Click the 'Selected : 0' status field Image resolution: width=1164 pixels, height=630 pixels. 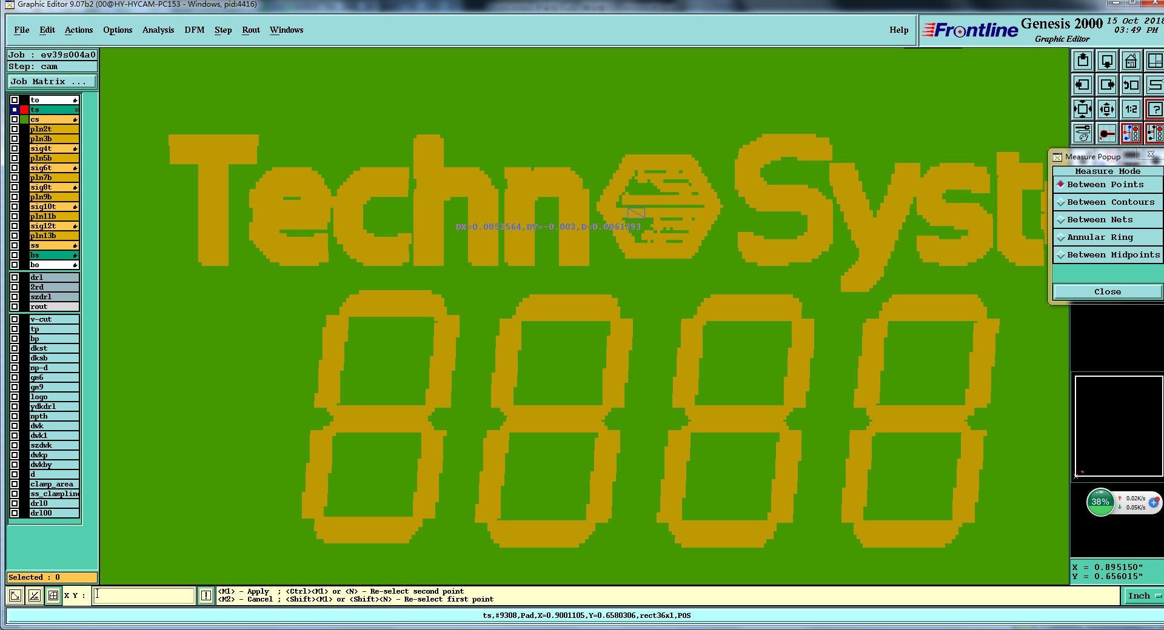52,577
